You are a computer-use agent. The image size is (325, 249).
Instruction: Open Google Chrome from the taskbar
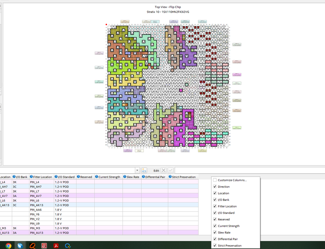8,246
